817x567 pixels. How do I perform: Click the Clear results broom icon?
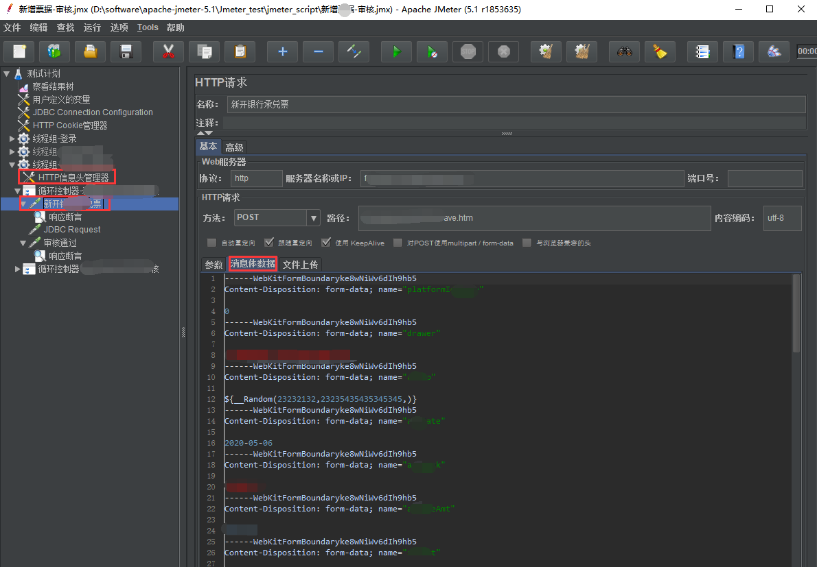pos(546,51)
